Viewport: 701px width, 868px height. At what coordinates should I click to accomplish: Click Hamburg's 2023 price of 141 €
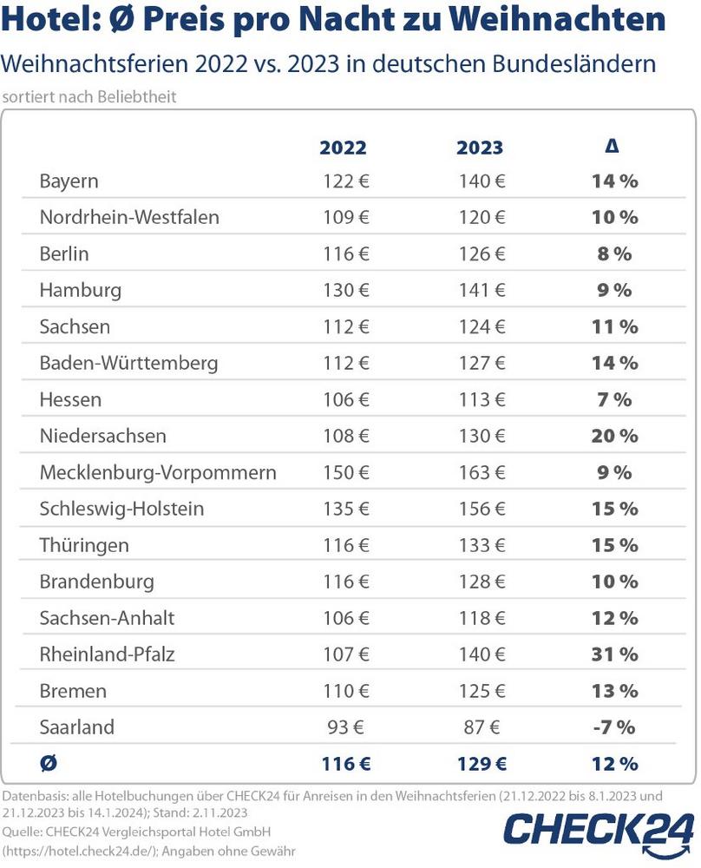482,290
